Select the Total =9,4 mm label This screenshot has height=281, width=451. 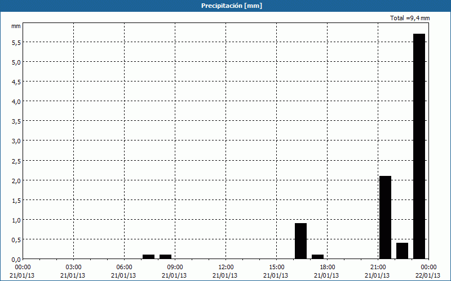click(410, 18)
